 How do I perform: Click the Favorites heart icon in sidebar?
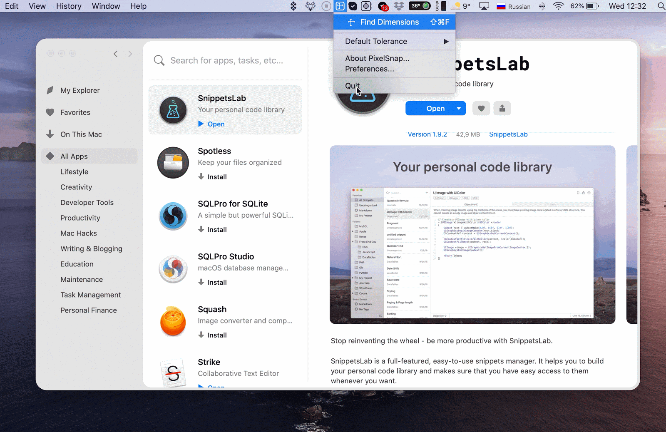[50, 112]
